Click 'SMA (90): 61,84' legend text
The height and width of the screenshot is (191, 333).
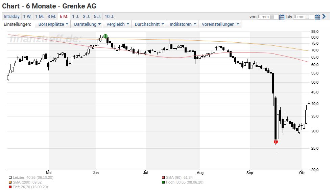point(180,177)
